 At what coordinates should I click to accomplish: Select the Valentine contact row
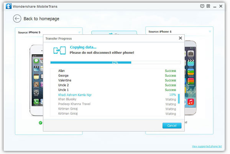[x=115, y=80]
